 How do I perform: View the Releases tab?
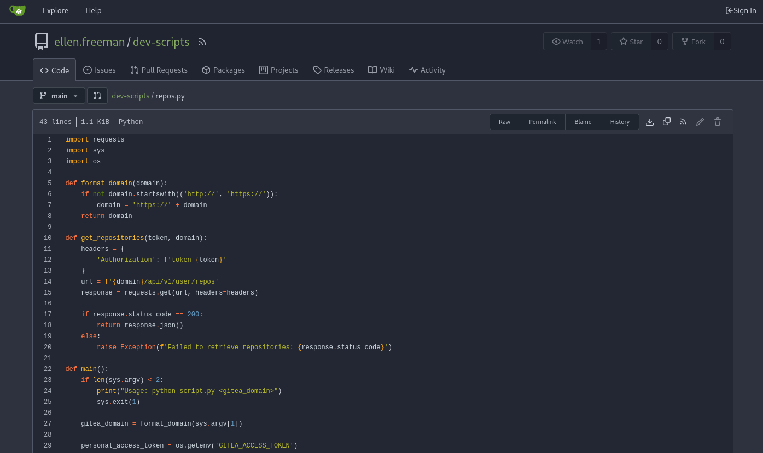[x=334, y=70]
